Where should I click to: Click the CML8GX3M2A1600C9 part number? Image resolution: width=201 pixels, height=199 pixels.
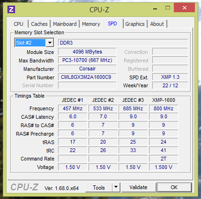tap(87, 77)
